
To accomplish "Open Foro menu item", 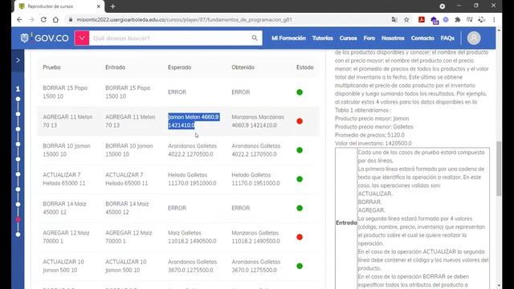I will coord(369,38).
